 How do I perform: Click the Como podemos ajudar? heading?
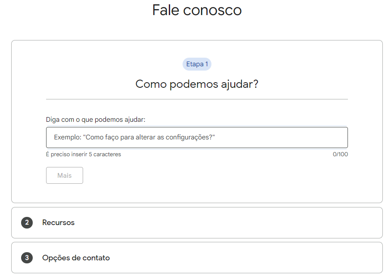(197, 84)
